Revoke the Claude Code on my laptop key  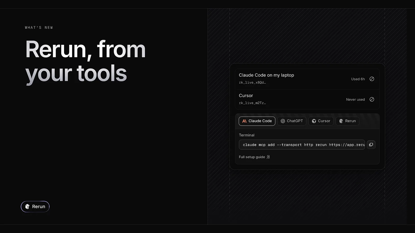click(372, 79)
